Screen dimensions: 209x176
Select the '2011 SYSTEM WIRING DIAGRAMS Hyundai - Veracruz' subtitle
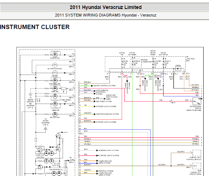106,15
